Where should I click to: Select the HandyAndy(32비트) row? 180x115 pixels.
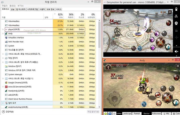click(x=49, y=91)
